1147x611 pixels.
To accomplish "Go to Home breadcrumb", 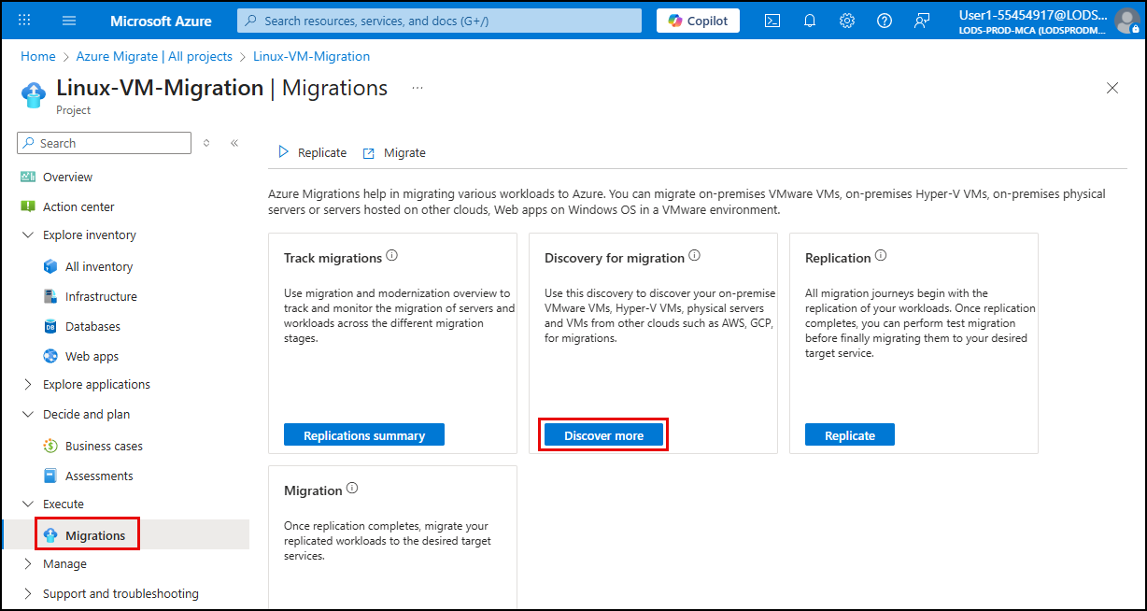I will tap(38, 56).
